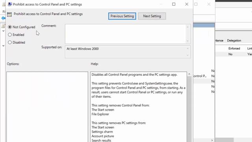Select the Enabled radio option

click(10, 35)
